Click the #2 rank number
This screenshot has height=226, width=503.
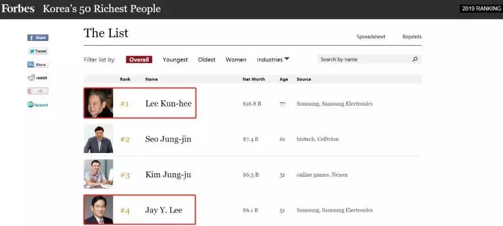[x=125, y=140]
